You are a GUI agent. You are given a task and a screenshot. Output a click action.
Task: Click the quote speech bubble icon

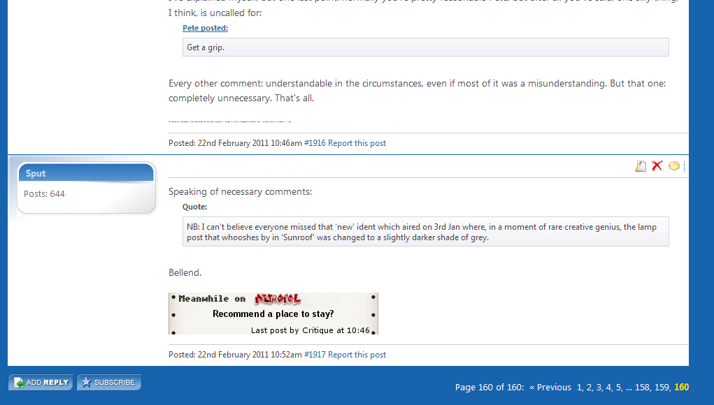[x=674, y=166]
